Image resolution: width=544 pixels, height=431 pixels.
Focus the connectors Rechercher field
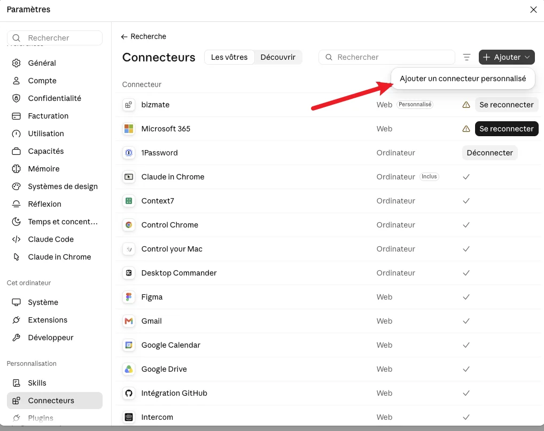coord(386,57)
